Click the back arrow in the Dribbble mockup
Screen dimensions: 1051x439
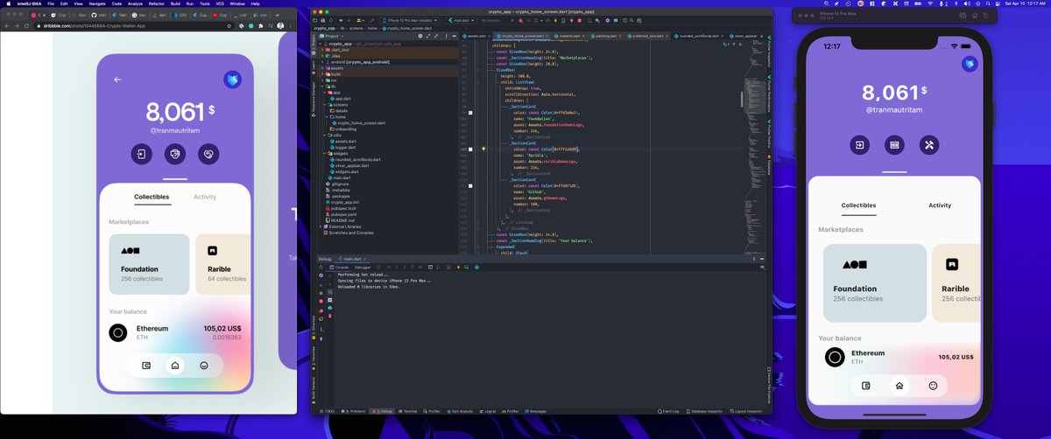(117, 80)
